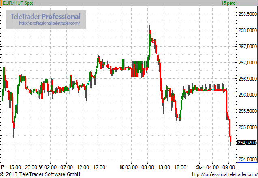The height and width of the screenshot is (178, 258).
Task: Click the 09:00 time axis label
Action: (x=228, y=167)
